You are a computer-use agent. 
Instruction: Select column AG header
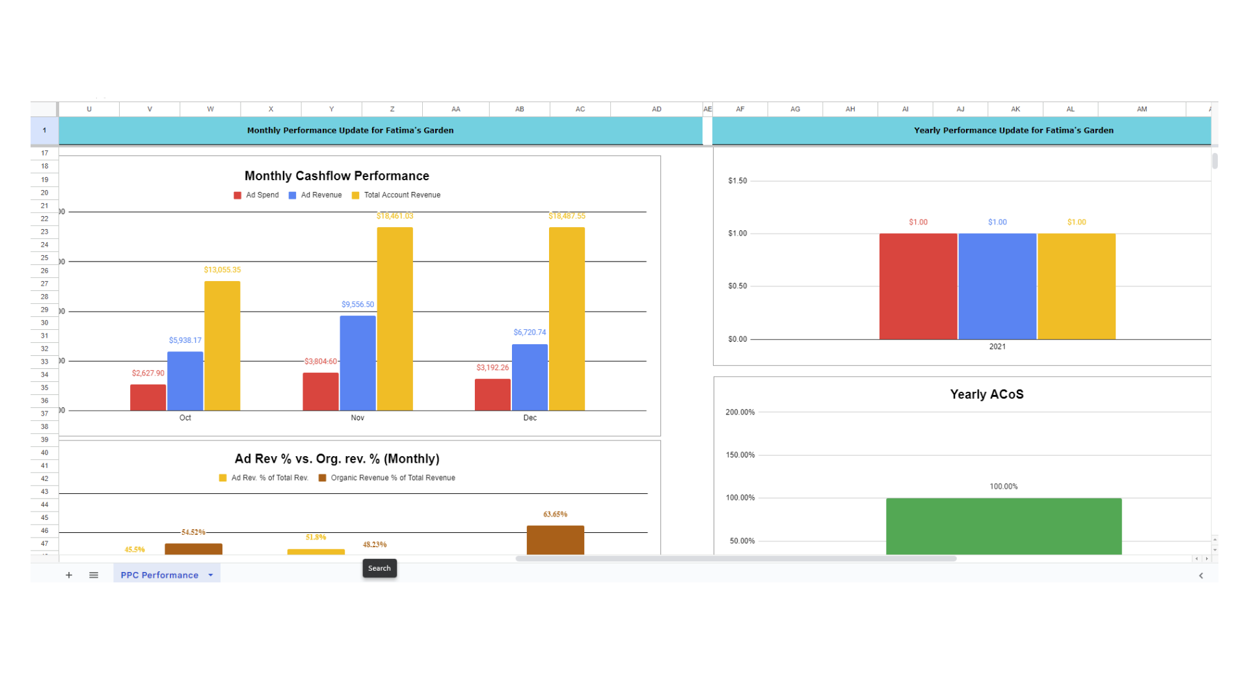(x=796, y=109)
